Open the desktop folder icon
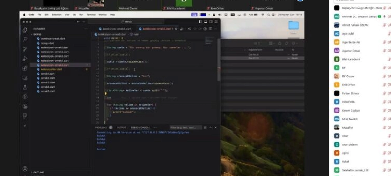Viewport: 391px width, 176px height. click(x=294, y=26)
